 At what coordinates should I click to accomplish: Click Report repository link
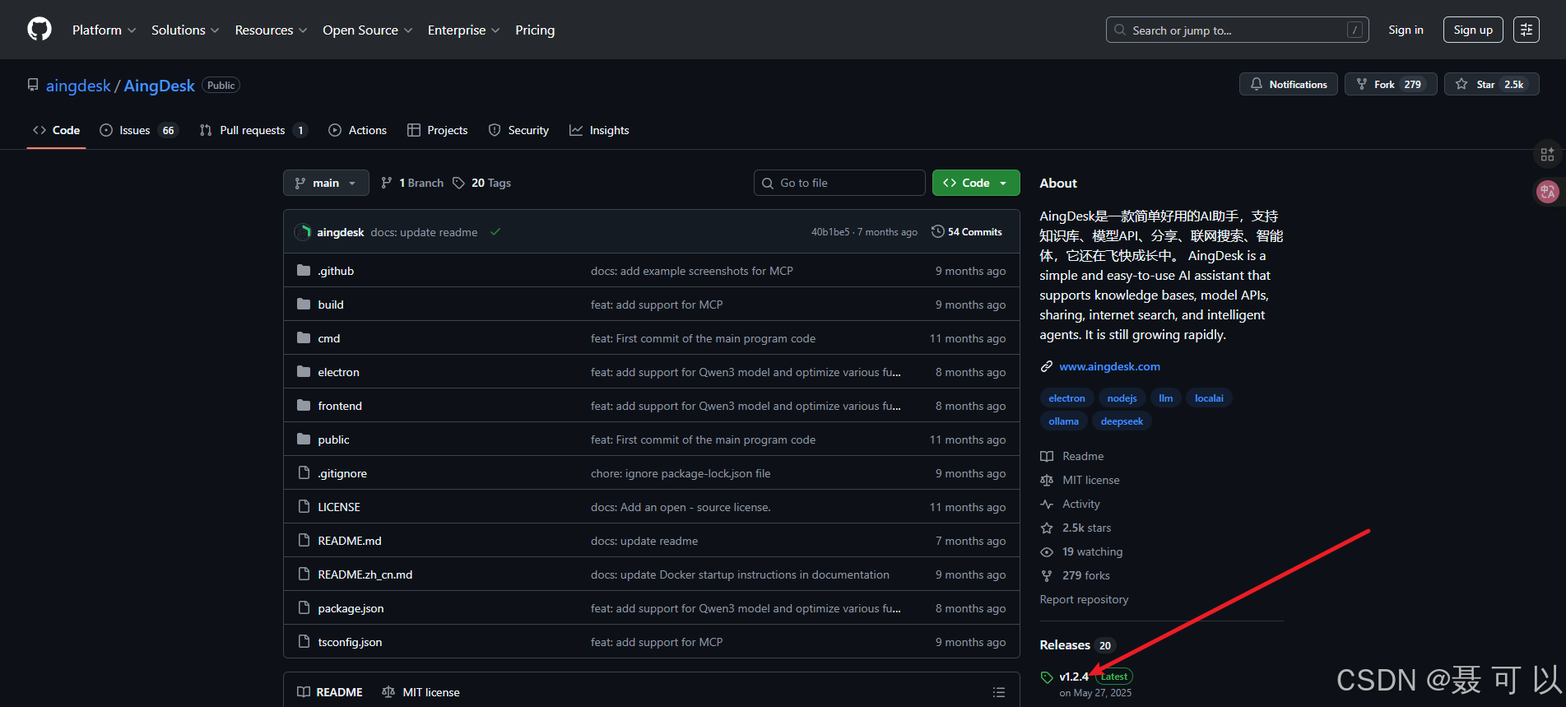(x=1084, y=599)
